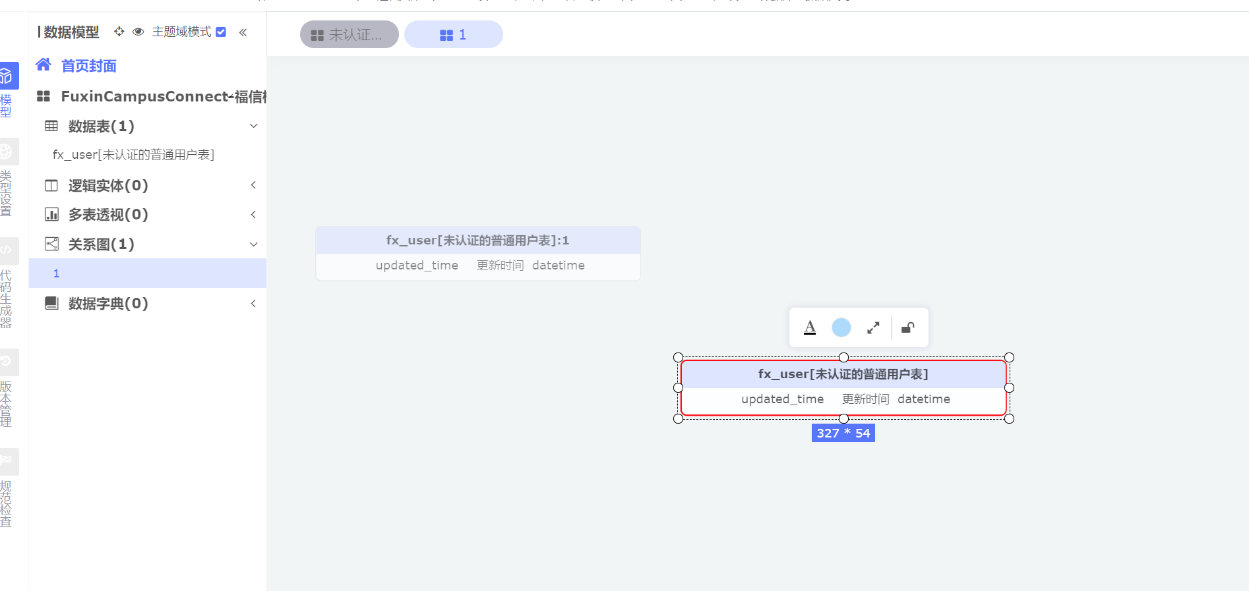Screen dimensions: 1249x591
Task: Click the selected fx_user[未认证的普通用户表] node header
Action: click(843, 374)
